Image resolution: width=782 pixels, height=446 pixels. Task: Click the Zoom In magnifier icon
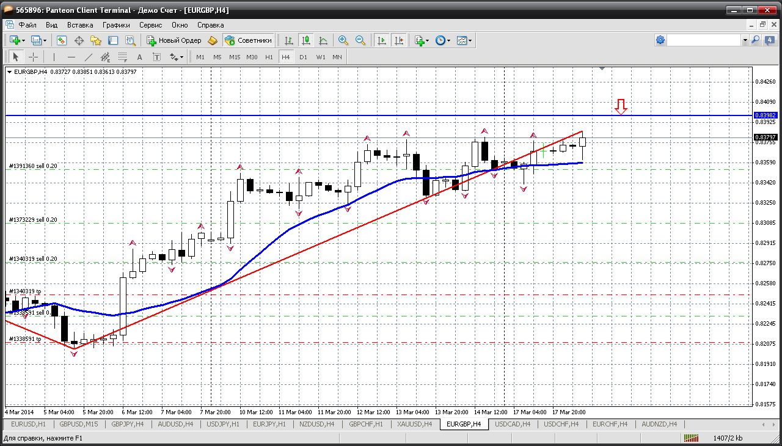click(x=343, y=40)
